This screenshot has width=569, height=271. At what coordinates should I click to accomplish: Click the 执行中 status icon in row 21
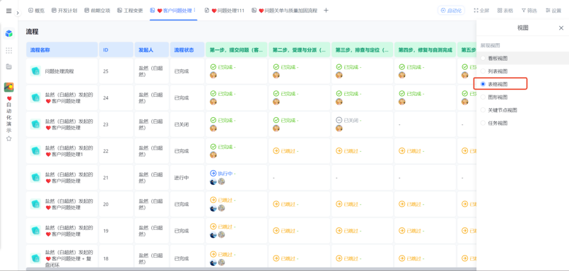[x=213, y=174]
